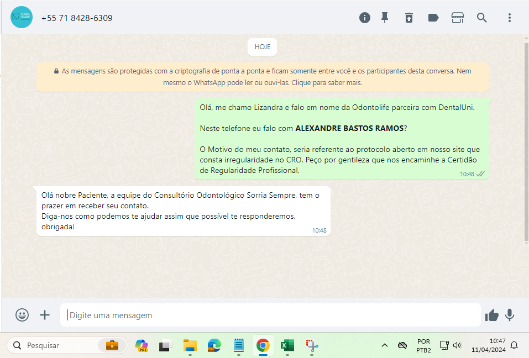Viewport: 529px width, 358px height.
Task: Open the emoji picker
Action: click(22, 315)
